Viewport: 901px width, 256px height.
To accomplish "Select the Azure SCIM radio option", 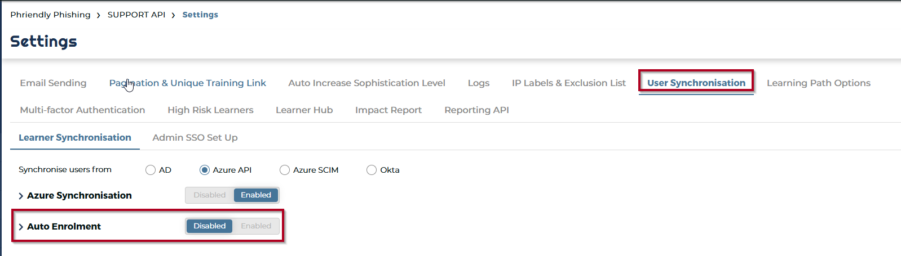I will tap(285, 170).
